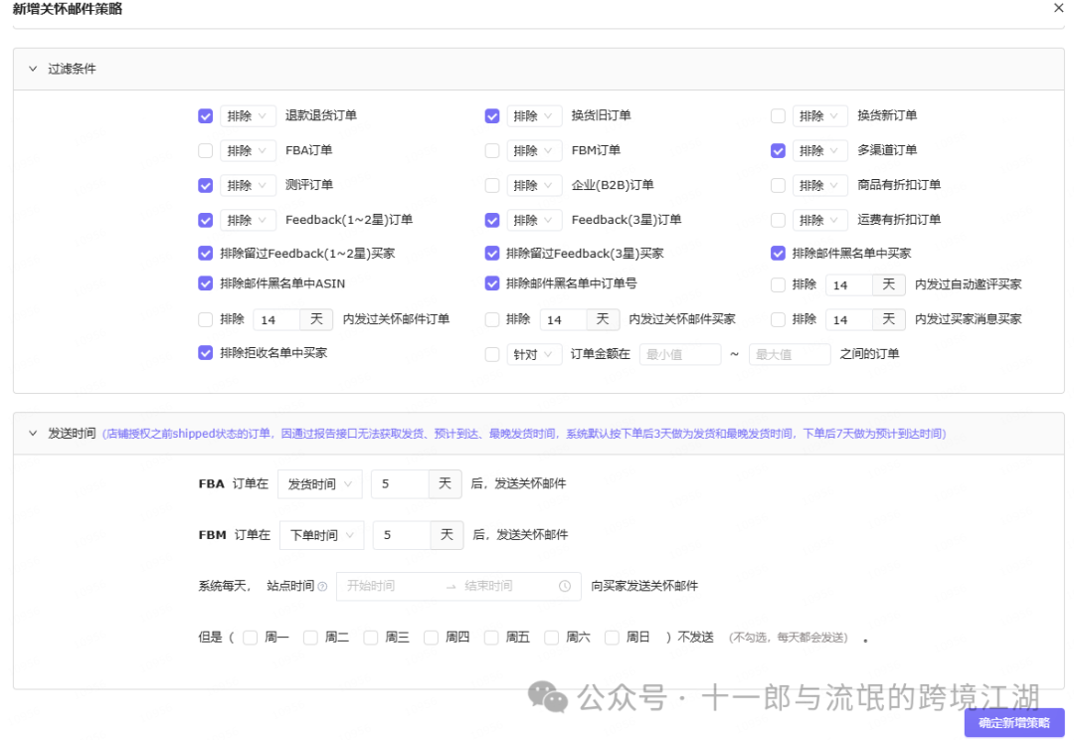
Task: Uncheck 排除邮件黑名单中ASIN
Action: click(206, 283)
